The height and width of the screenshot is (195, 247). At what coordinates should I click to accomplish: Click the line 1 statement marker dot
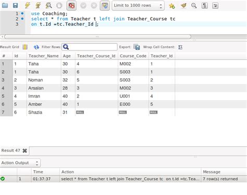pyautogui.click(x=22, y=13)
